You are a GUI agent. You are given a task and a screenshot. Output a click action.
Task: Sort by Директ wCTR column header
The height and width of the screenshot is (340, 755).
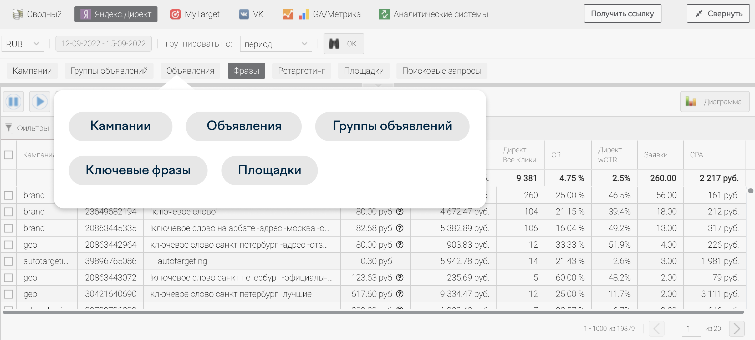(614, 155)
